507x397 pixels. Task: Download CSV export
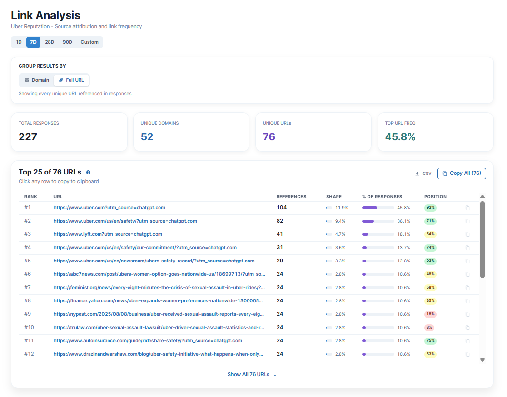coord(423,174)
